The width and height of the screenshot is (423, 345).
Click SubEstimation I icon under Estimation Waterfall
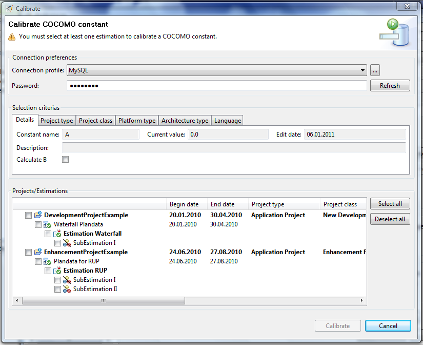pos(67,243)
